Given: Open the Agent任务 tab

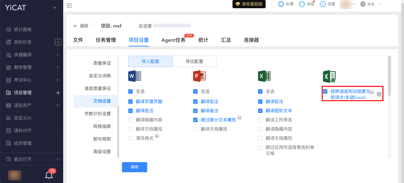Looking at the screenshot, I should click(x=174, y=40).
